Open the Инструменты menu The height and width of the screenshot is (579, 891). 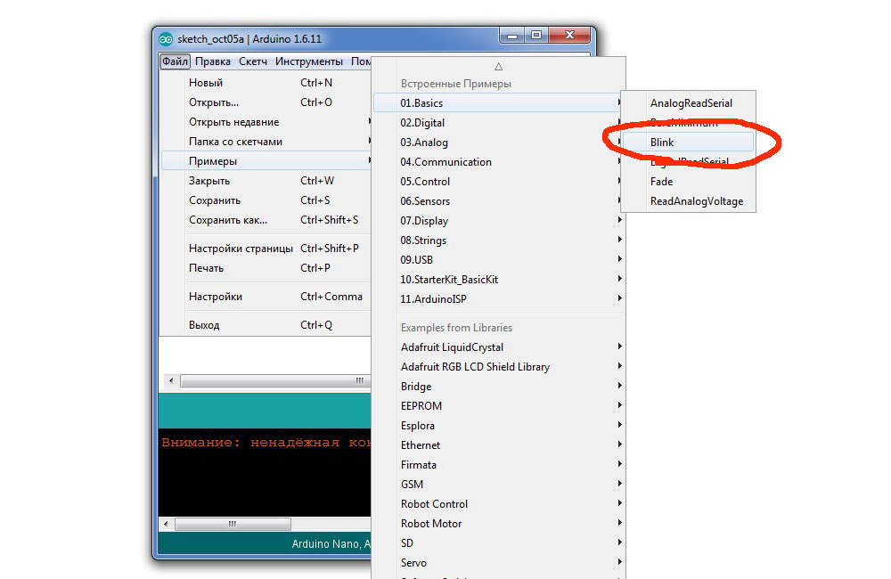[309, 61]
